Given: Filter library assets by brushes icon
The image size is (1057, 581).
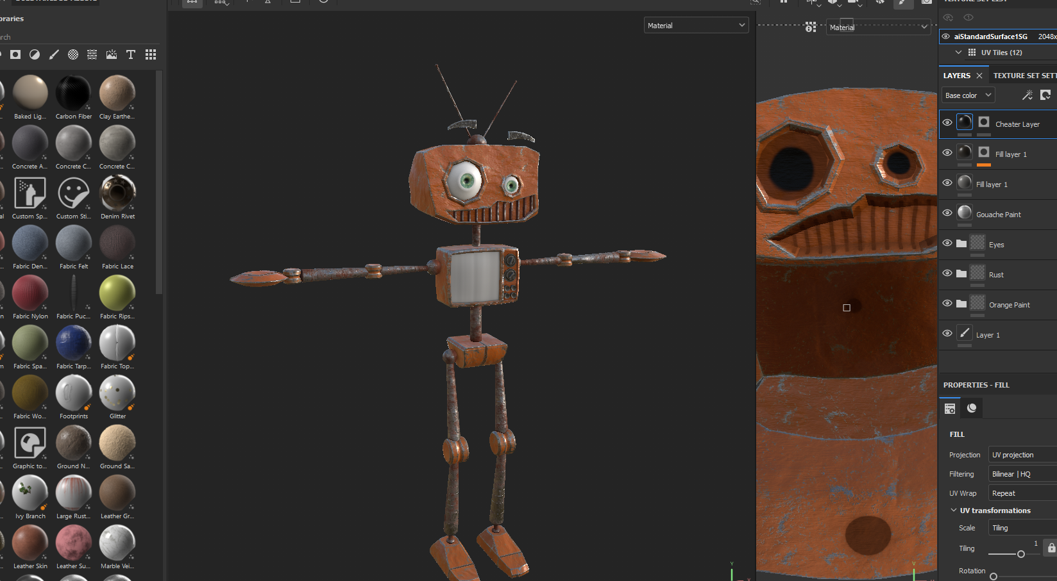Looking at the screenshot, I should pyautogui.click(x=54, y=54).
